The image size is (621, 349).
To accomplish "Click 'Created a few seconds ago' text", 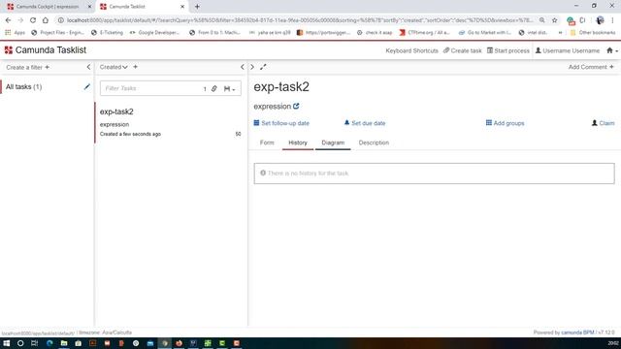I will (130, 134).
